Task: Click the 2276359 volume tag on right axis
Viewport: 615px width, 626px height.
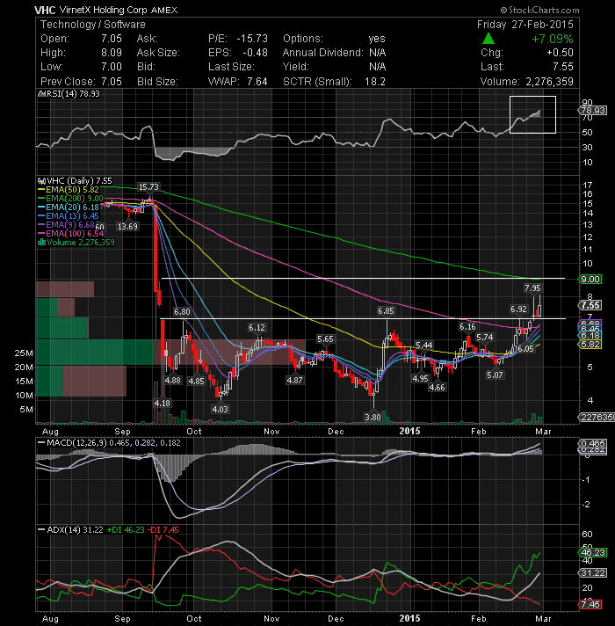Action: click(597, 418)
